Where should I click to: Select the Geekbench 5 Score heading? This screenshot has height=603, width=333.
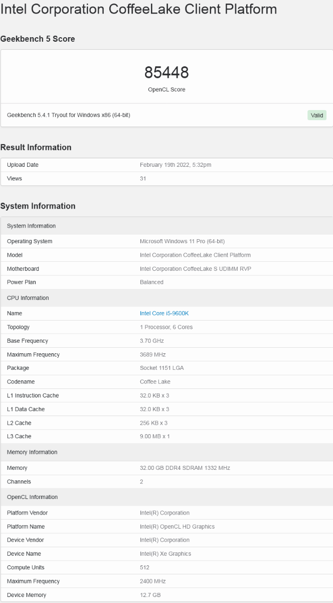[x=38, y=39]
